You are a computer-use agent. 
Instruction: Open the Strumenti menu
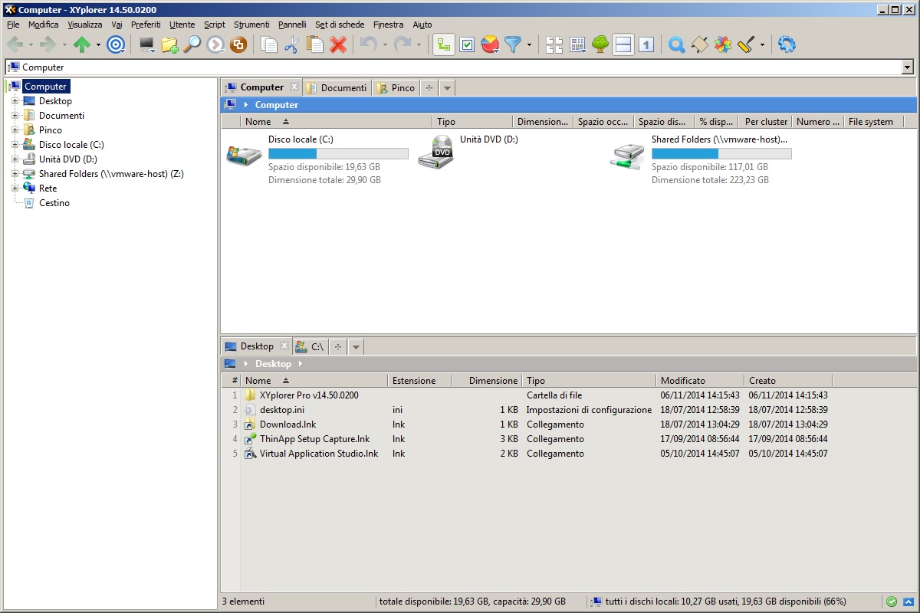251,25
